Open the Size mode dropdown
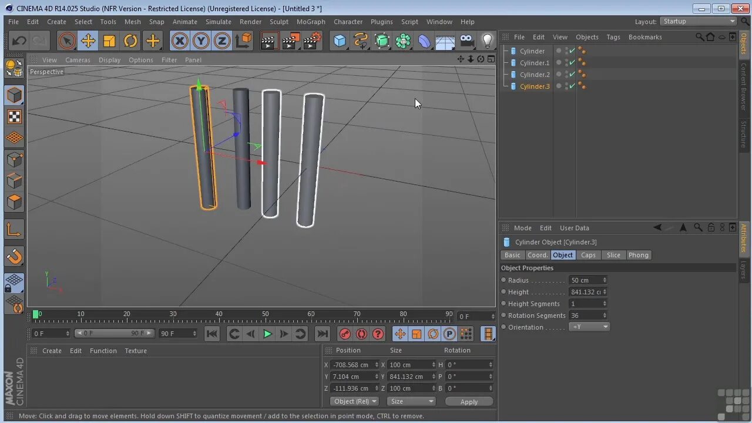The height and width of the screenshot is (423, 752). coord(411,401)
